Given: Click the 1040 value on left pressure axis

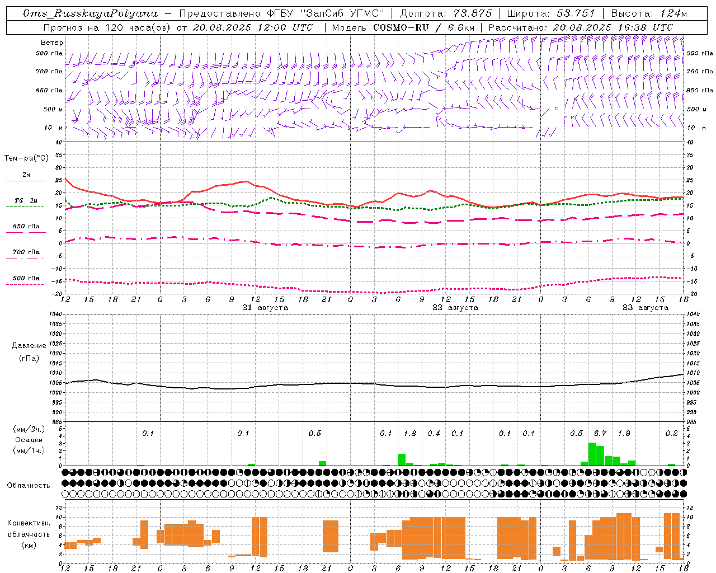Looking at the screenshot, I should click(56, 314).
